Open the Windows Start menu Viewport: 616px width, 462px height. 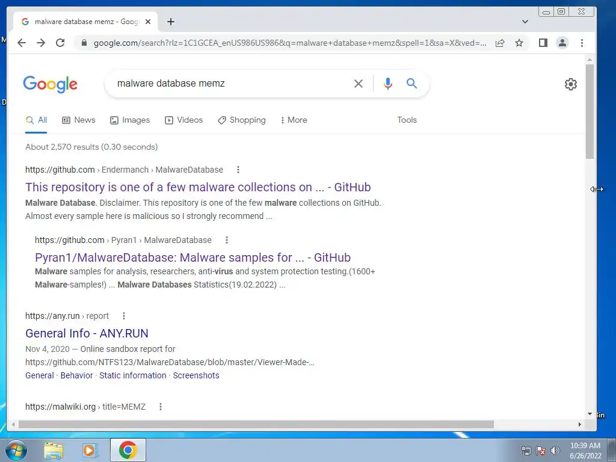click(x=16, y=450)
